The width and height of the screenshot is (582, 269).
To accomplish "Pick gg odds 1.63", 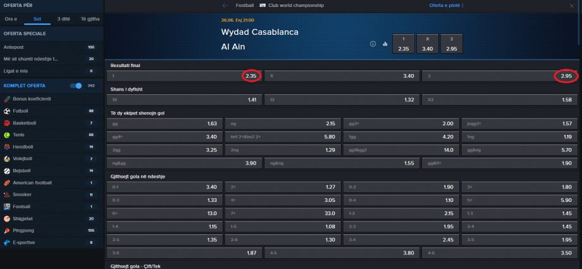I will point(164,123).
